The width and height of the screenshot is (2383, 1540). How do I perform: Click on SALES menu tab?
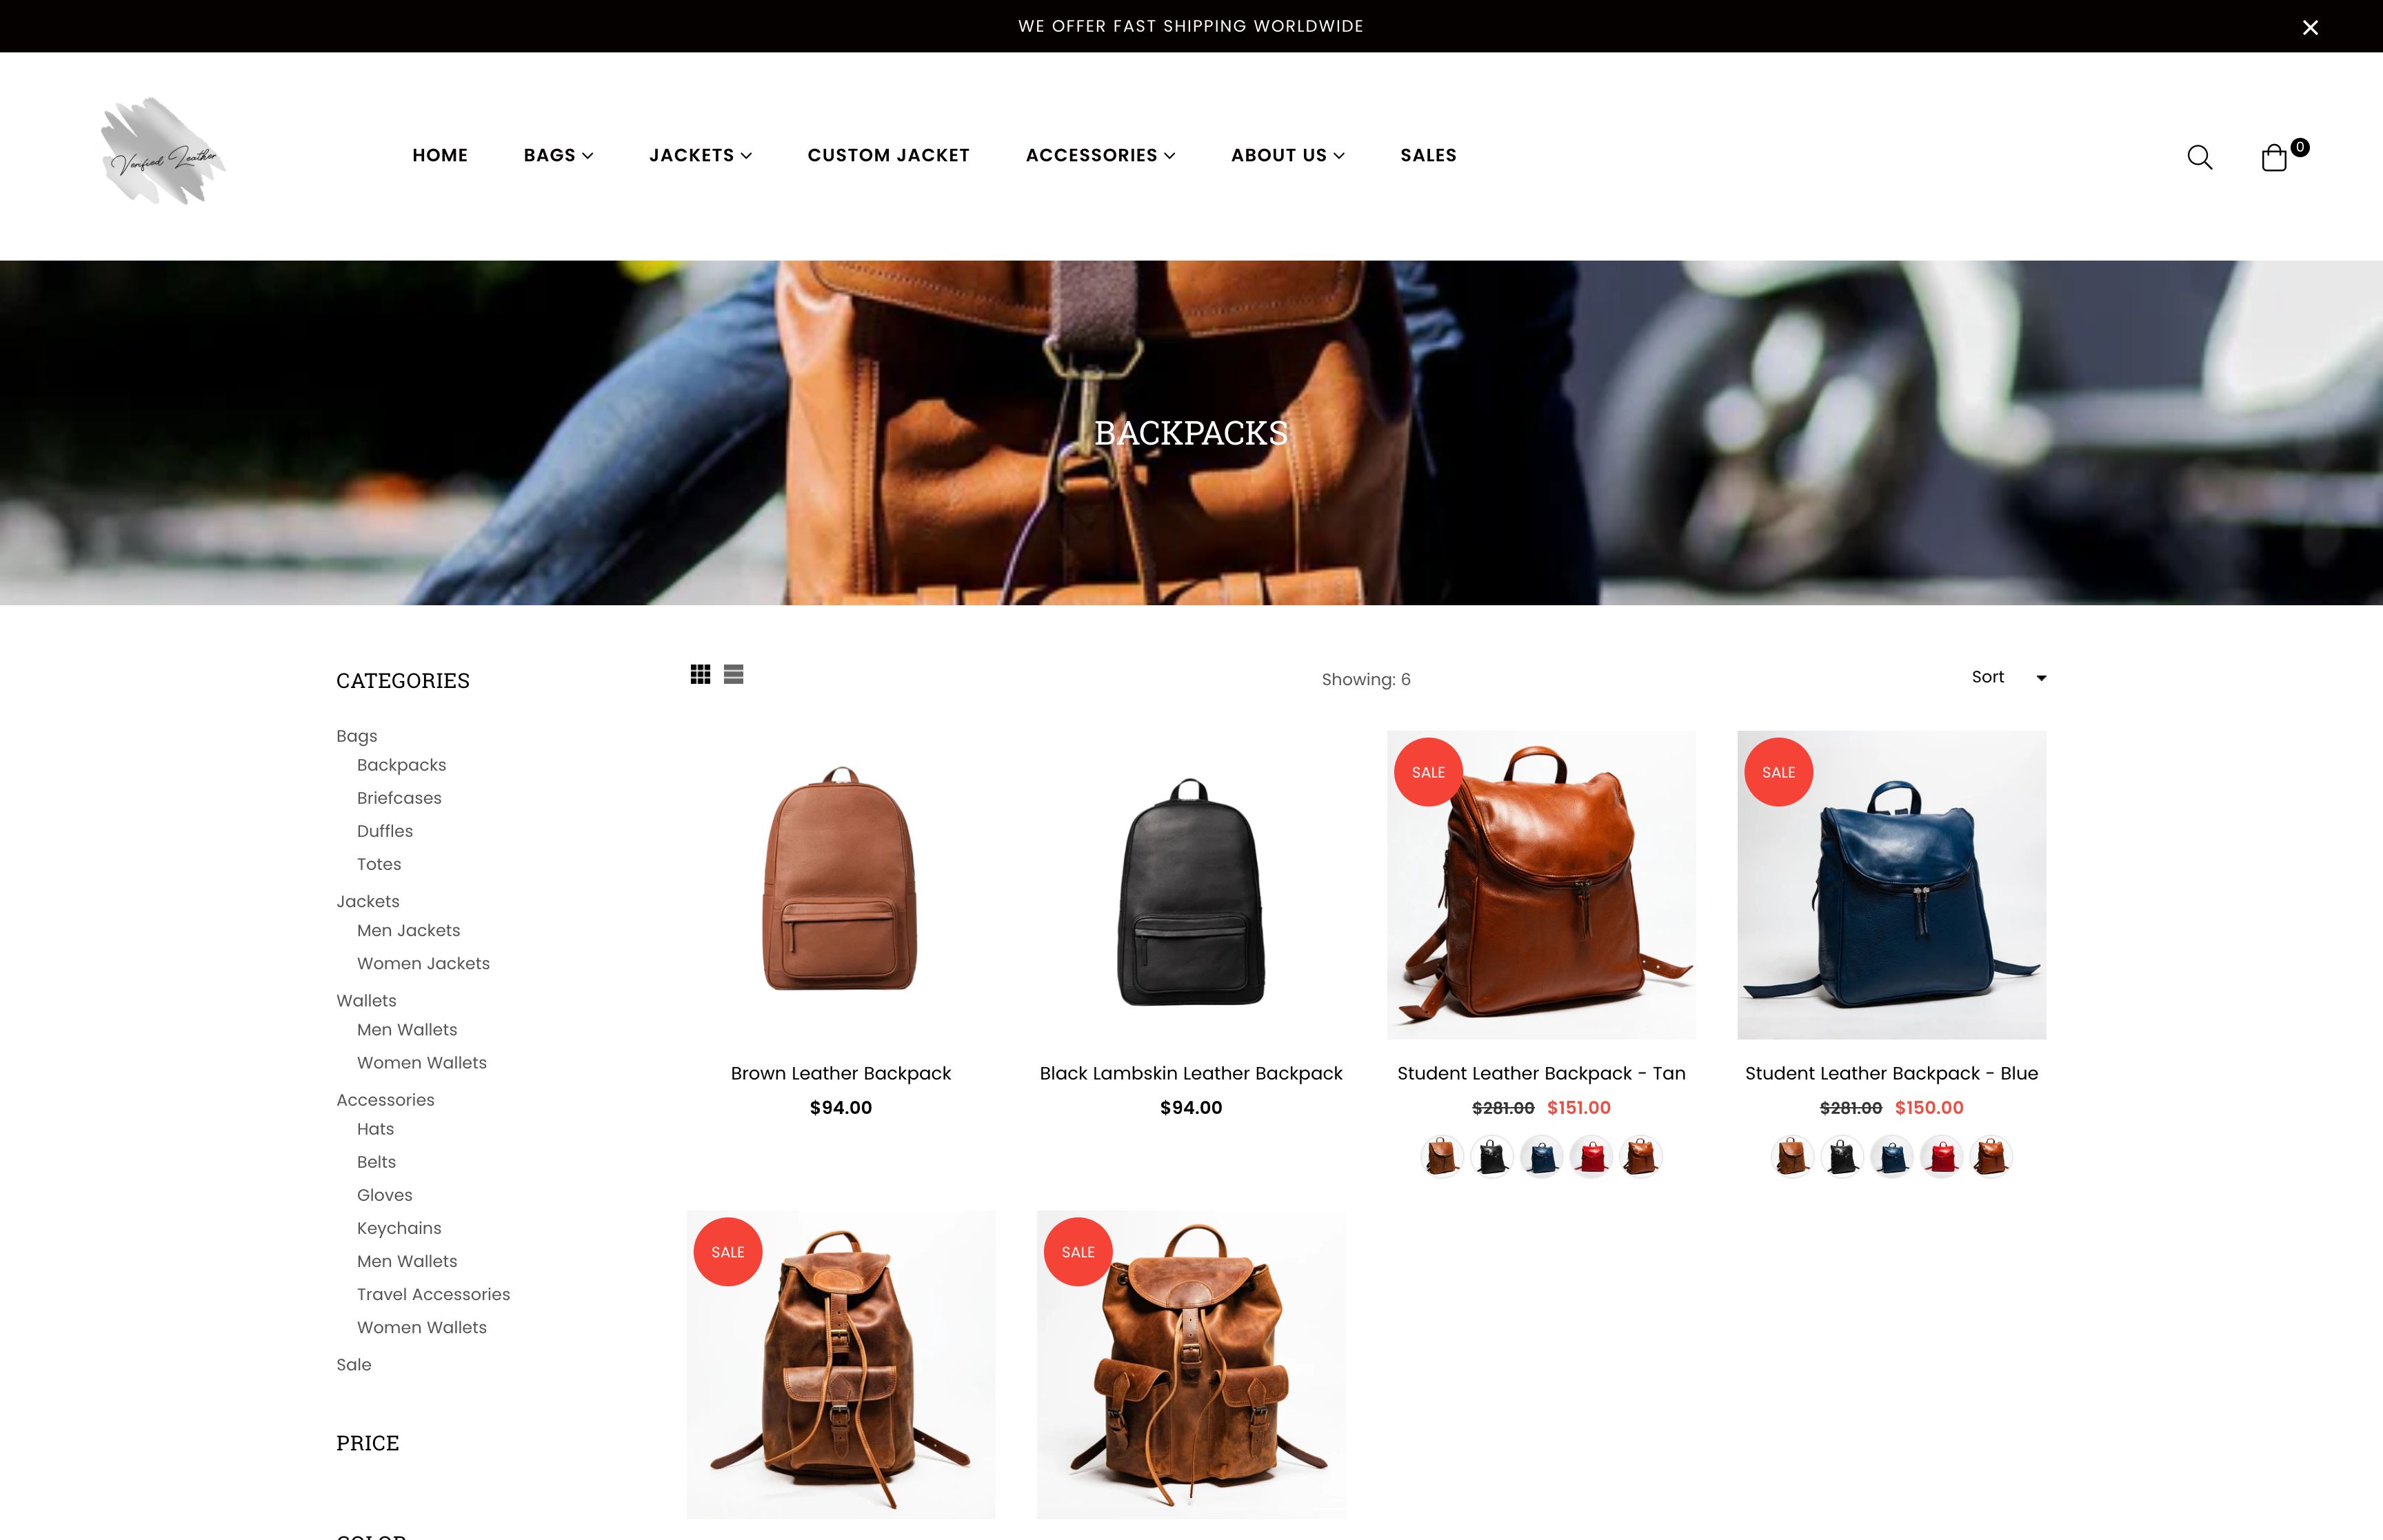[x=1429, y=154]
